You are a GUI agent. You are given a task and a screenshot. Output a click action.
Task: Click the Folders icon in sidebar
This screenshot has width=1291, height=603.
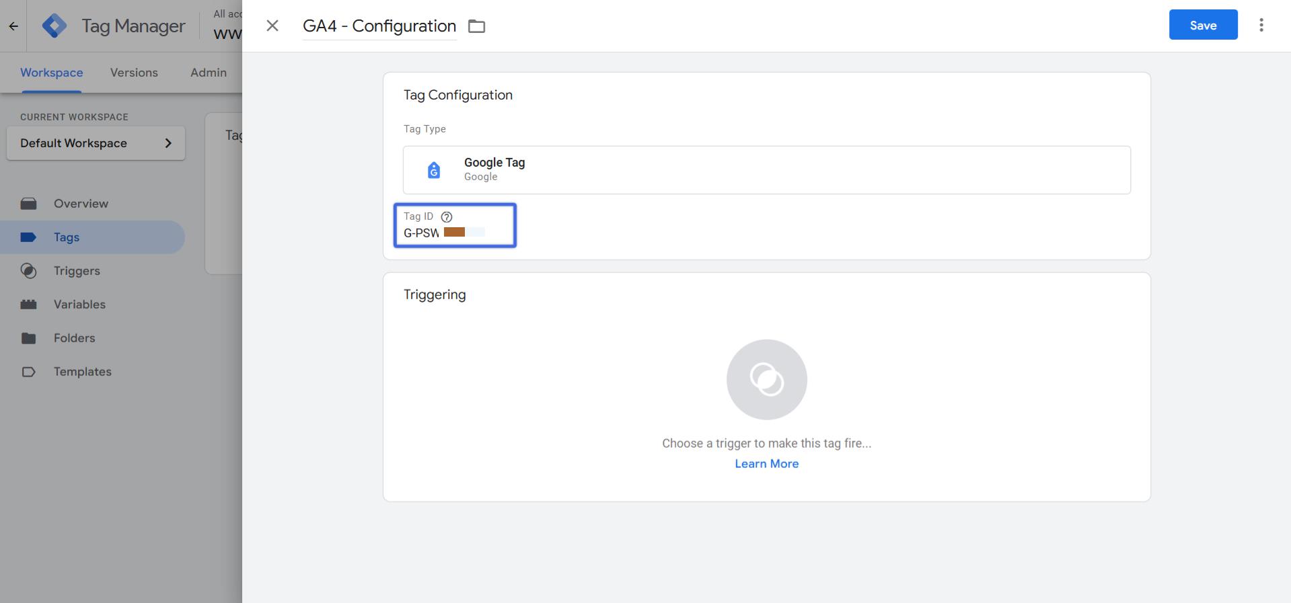(28, 338)
